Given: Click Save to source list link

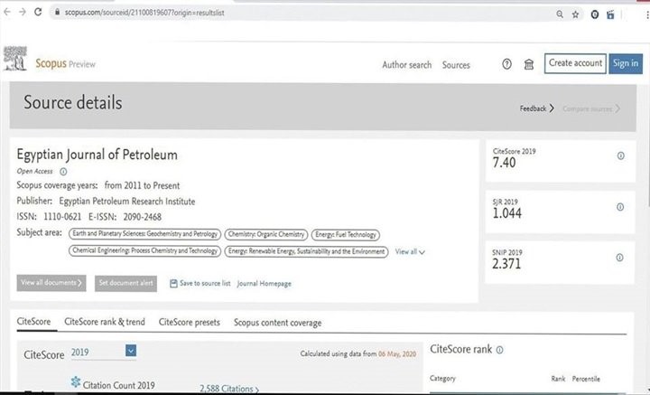Looking at the screenshot, I should click(x=205, y=284).
